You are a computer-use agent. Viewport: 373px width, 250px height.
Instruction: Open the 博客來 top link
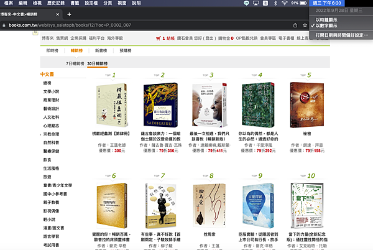pos(48,38)
